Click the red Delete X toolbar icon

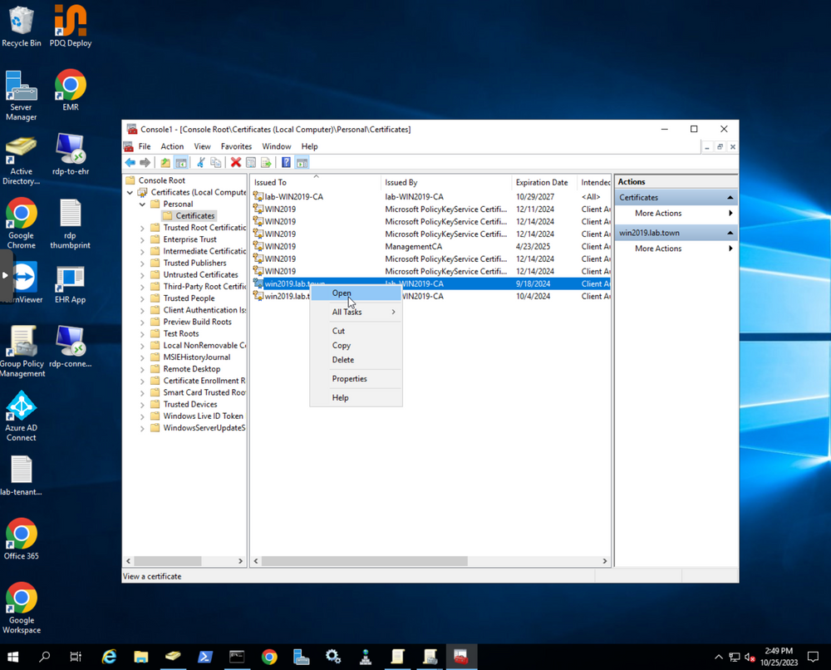tap(234, 162)
